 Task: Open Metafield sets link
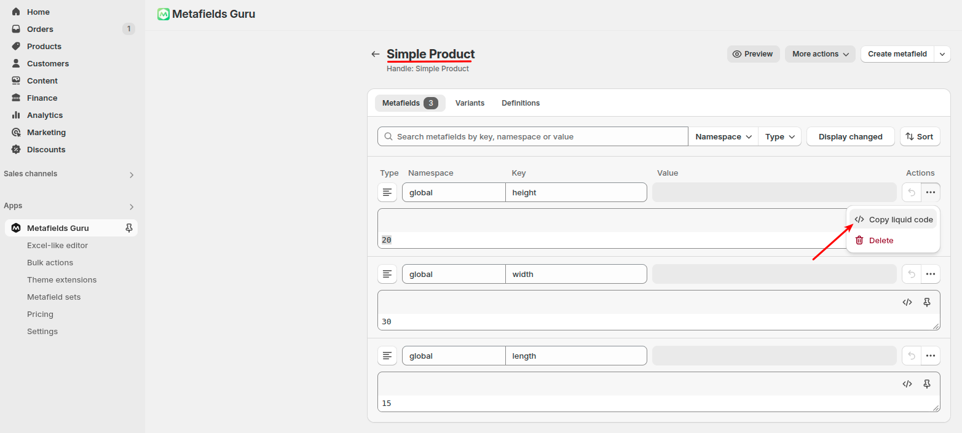53,297
